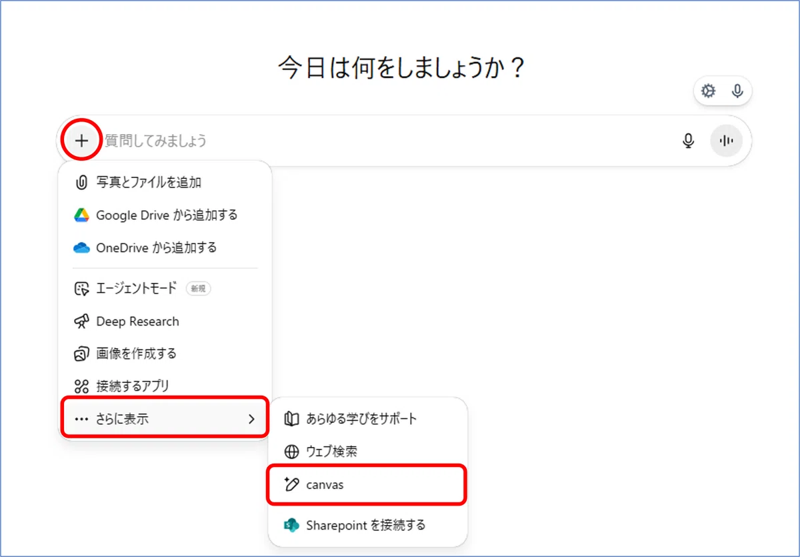
Task: Expand the さらに表示 submenu
Action: [165, 418]
